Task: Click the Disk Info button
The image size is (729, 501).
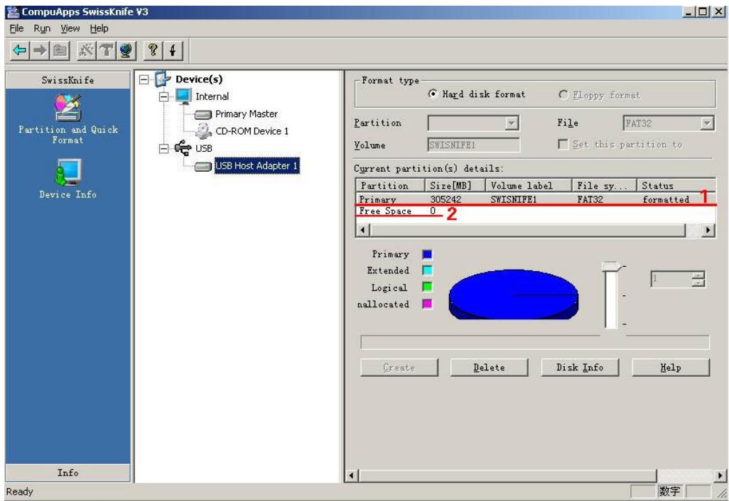Action: pos(580,368)
